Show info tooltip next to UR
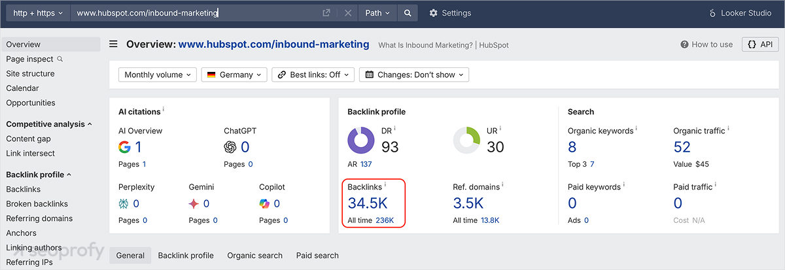 [500, 129]
